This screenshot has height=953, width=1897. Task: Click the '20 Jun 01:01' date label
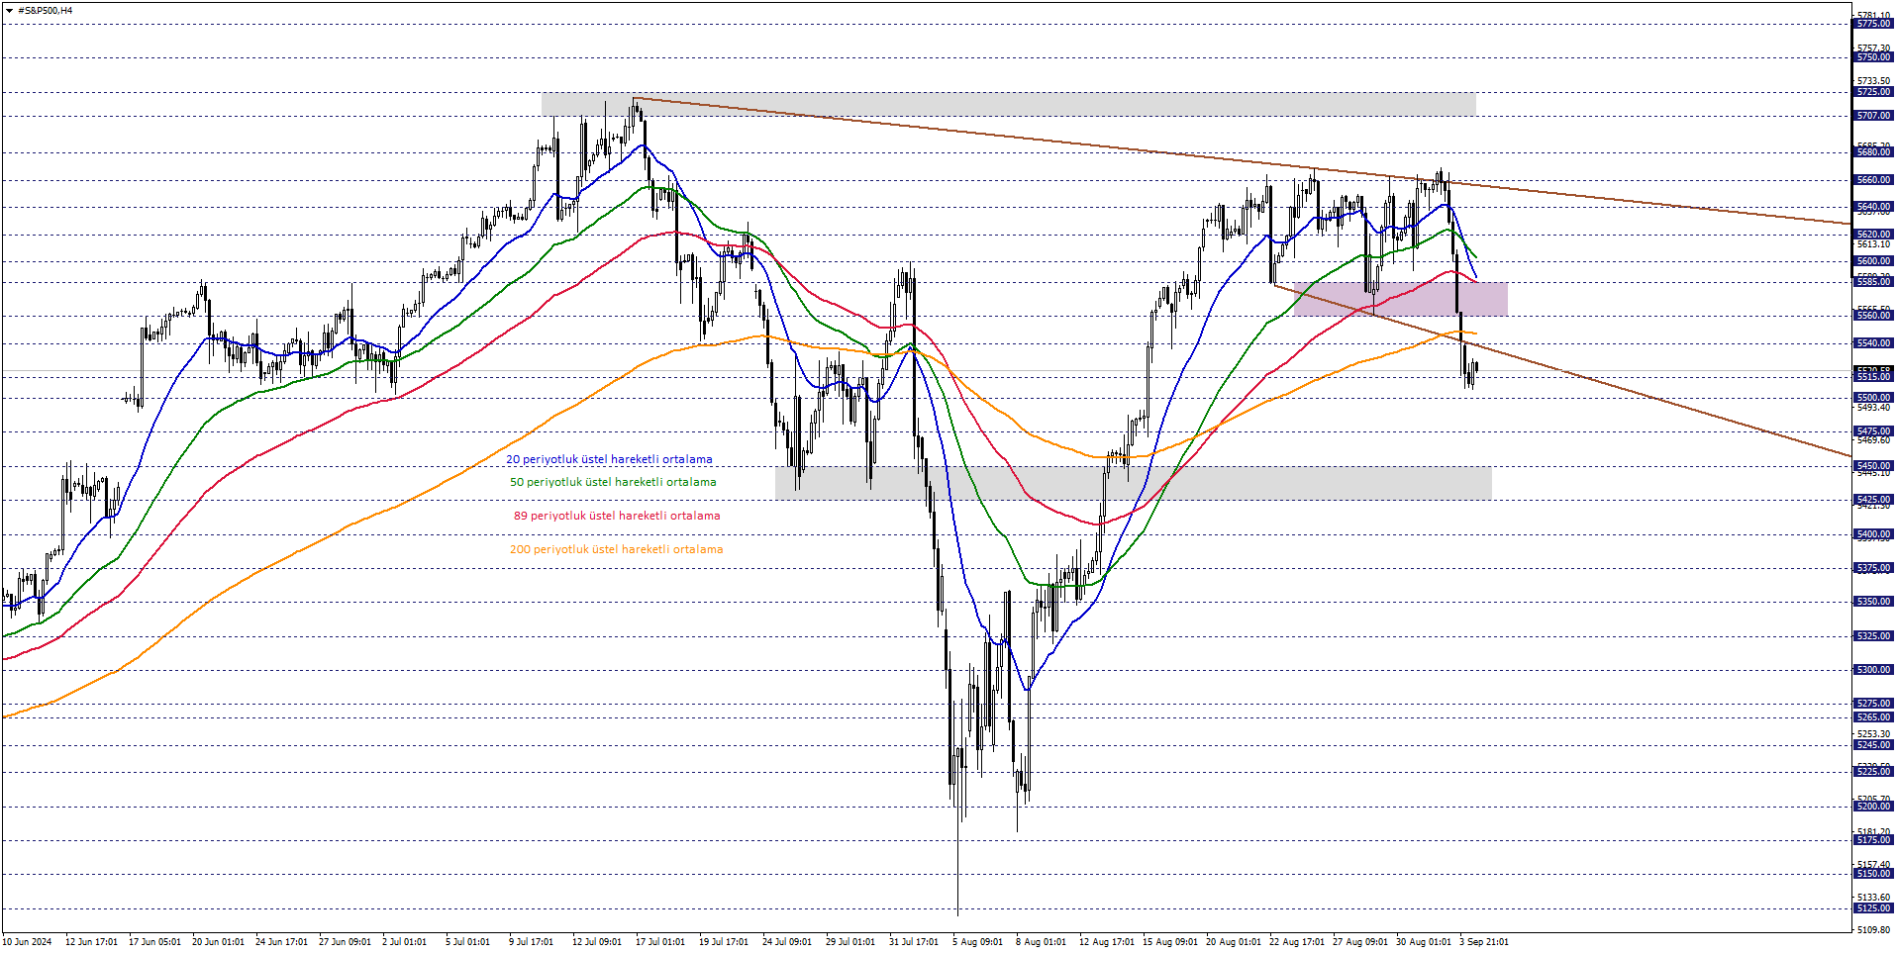point(218,942)
